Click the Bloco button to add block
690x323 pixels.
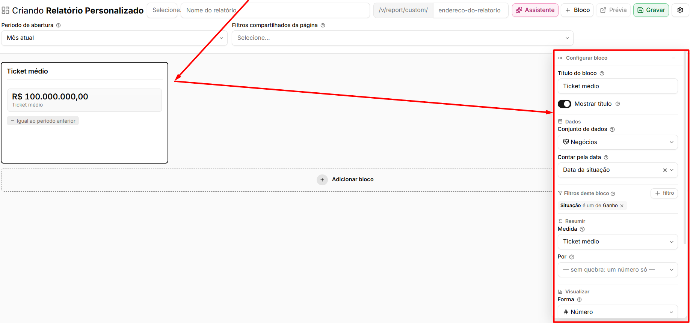point(577,10)
